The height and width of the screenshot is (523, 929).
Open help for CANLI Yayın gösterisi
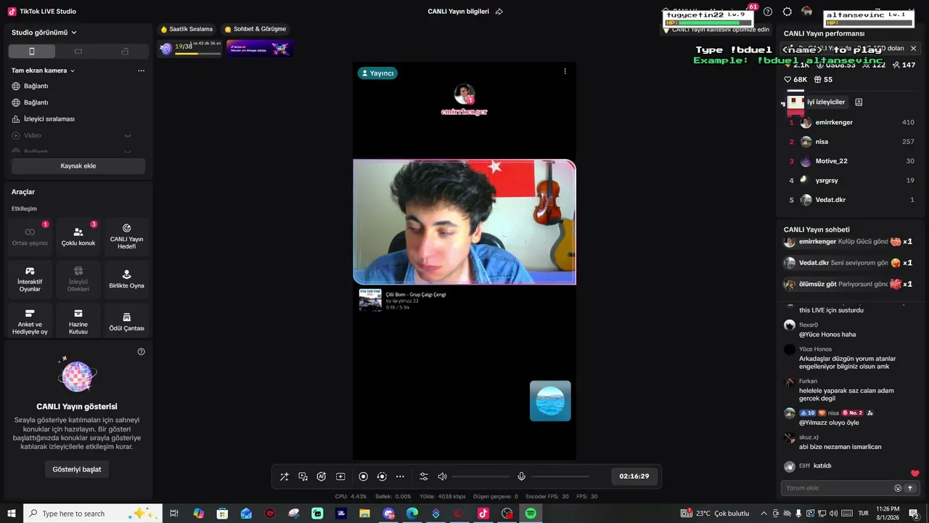click(142, 352)
